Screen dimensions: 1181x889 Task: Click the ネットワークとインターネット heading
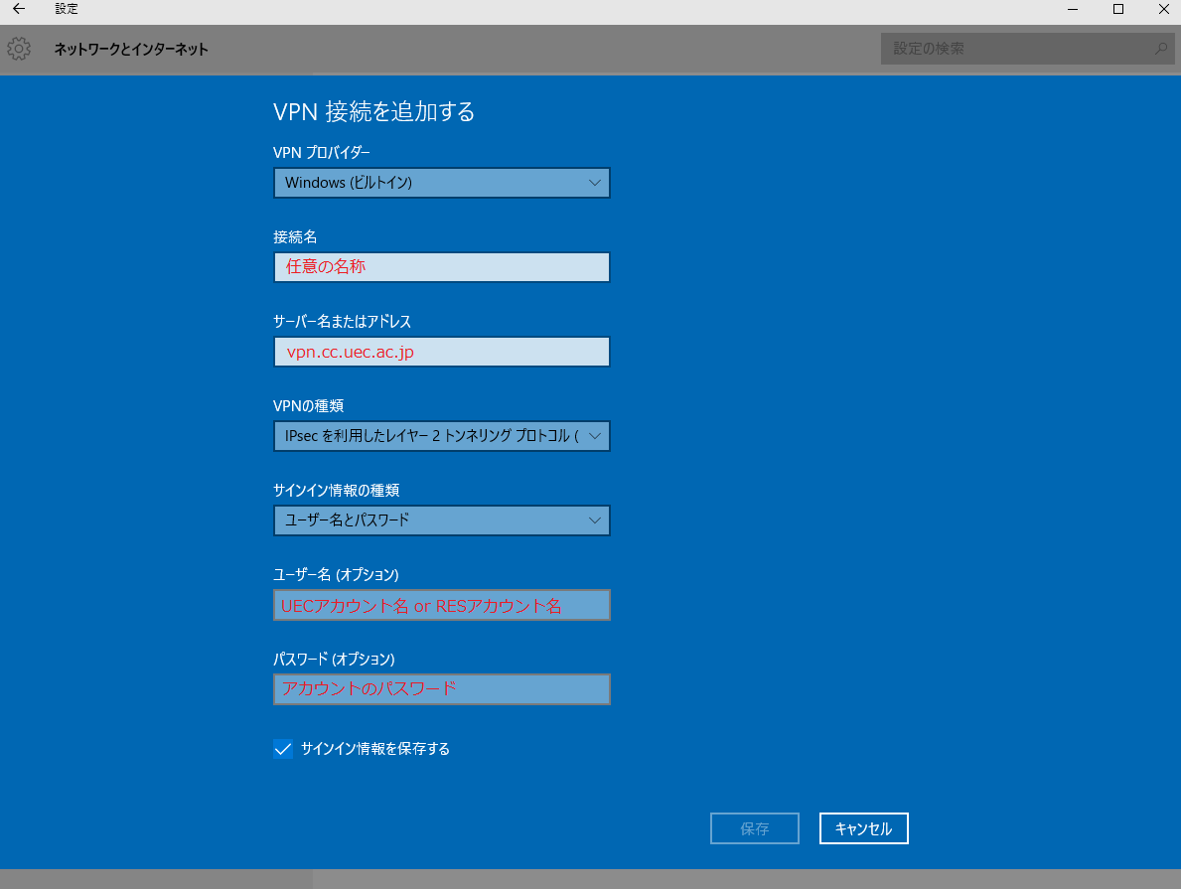[x=131, y=49]
